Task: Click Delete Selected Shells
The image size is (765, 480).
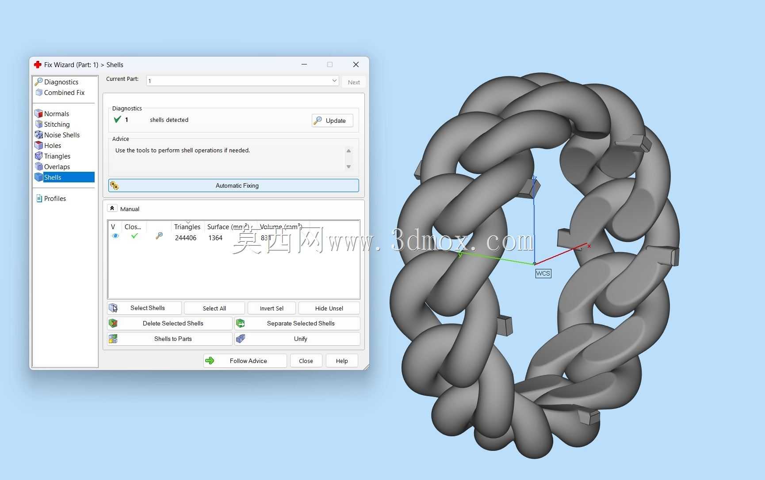Action: click(169, 323)
